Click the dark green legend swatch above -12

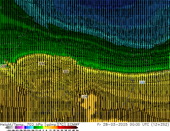point(35,128)
